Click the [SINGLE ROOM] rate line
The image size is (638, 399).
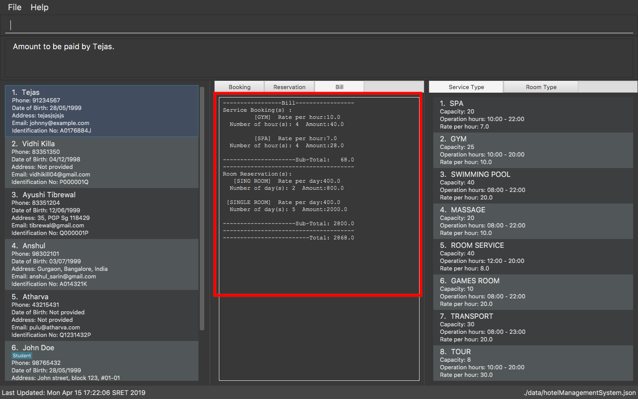(284, 202)
